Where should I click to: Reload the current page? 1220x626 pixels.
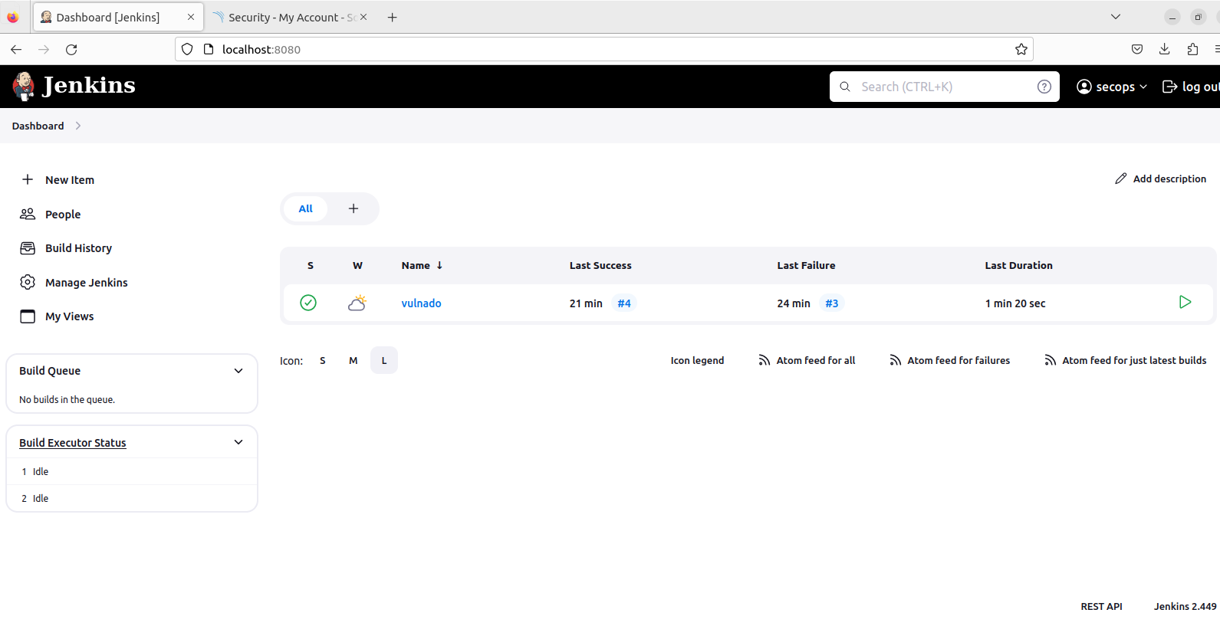[x=71, y=49]
